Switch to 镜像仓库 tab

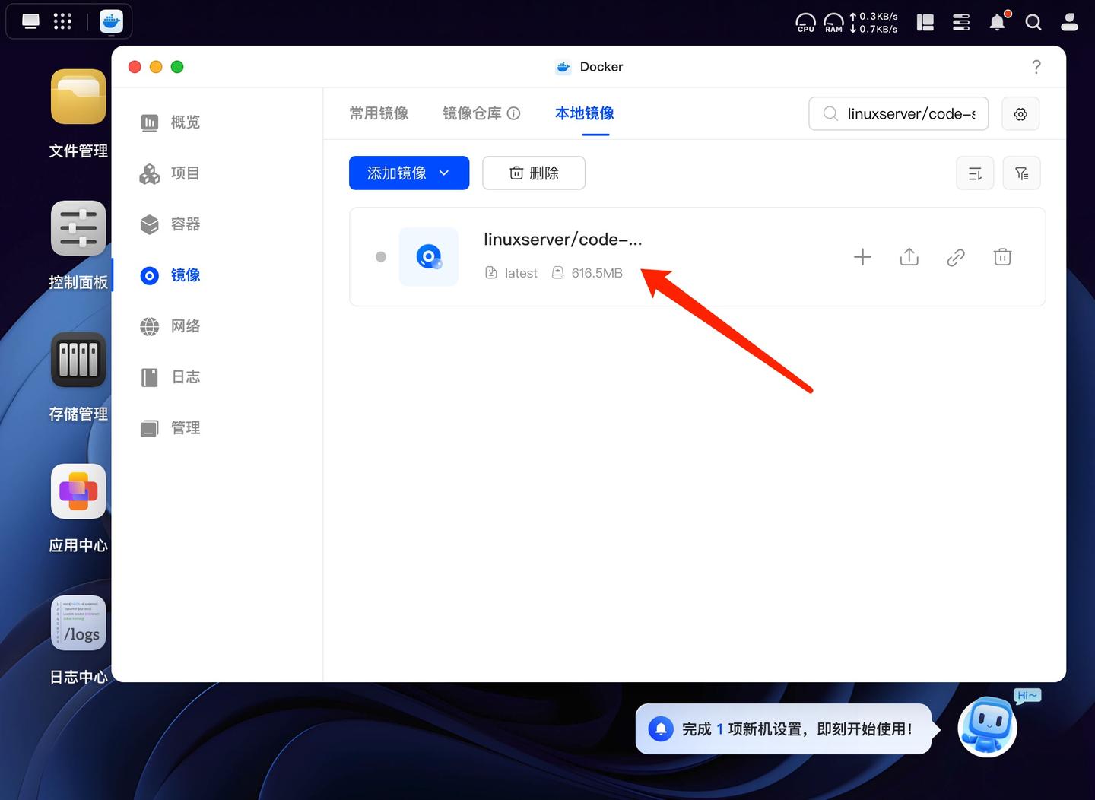472,113
